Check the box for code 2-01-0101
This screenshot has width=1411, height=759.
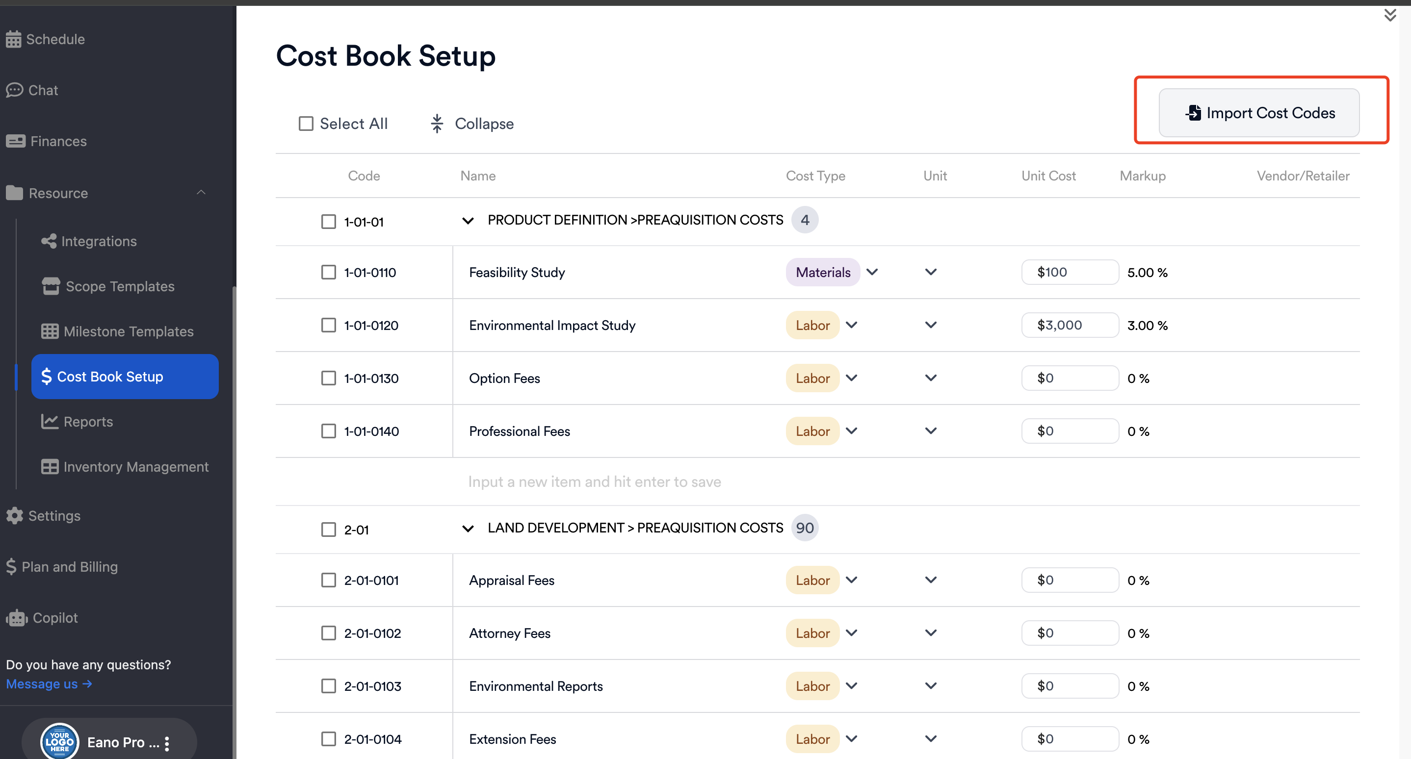click(329, 580)
